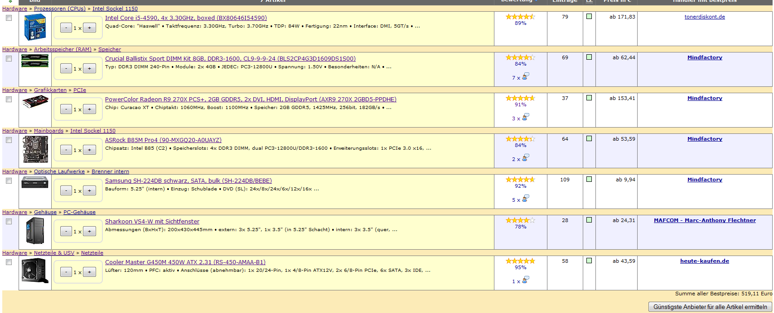
Task: Open PowerColor Radeon R9 270X thumbnail image
Action: click(x=35, y=102)
